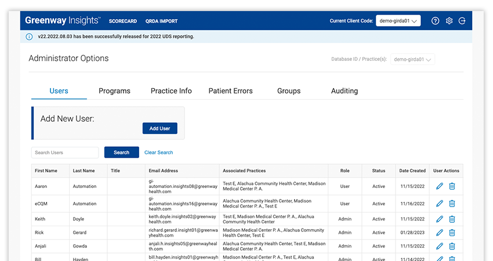The image size is (493, 261).
Task: Click the Clear Search link
Action: click(x=158, y=153)
